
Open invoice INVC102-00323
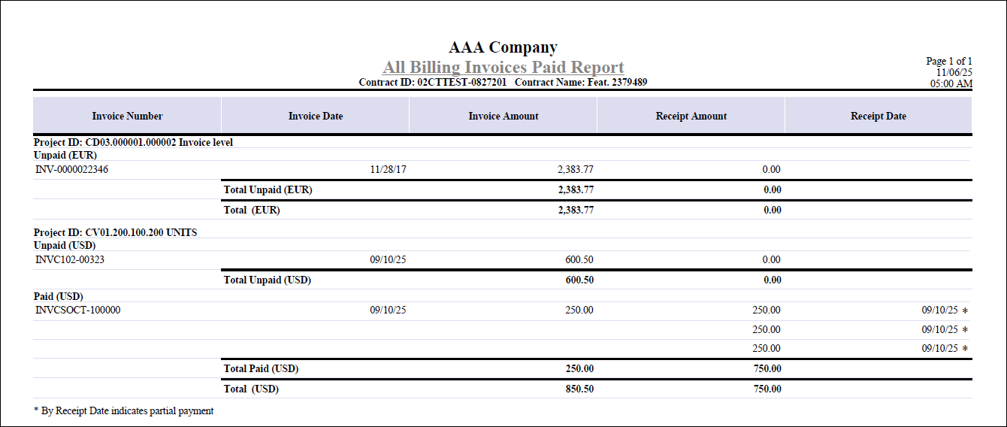68,260
